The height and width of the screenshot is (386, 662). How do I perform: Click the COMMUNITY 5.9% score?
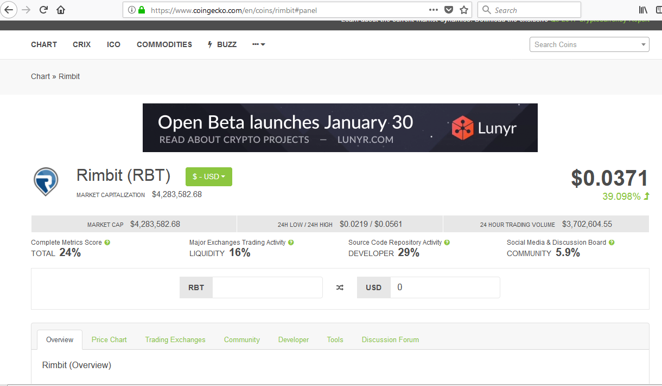543,253
